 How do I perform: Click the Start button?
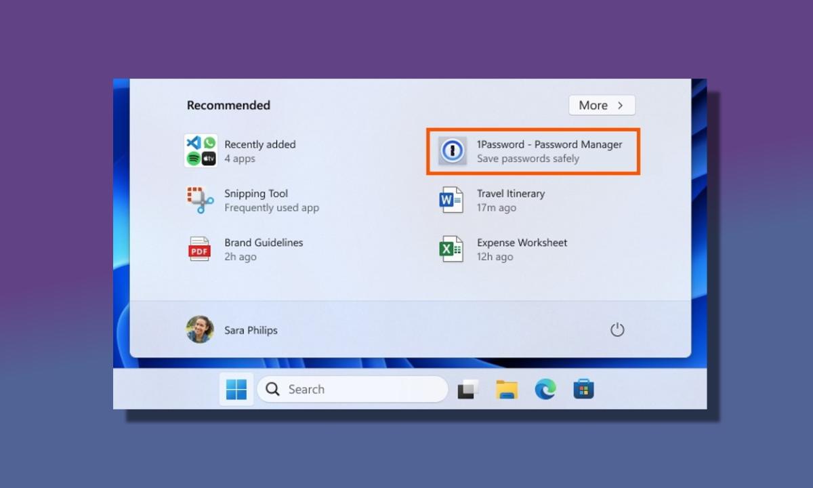tap(236, 389)
